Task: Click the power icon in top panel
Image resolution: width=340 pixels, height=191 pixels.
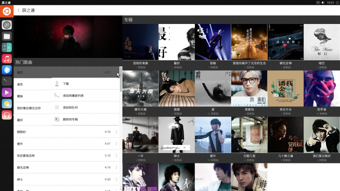Action: (x=337, y=2)
